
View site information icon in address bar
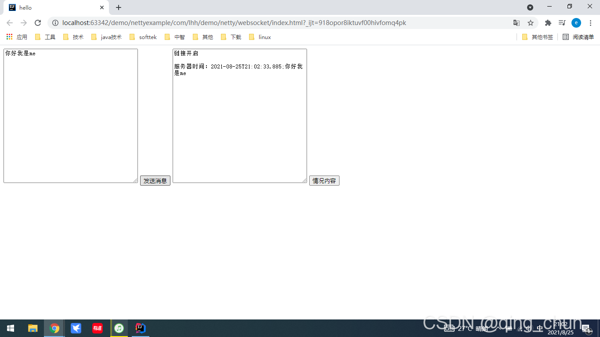pyautogui.click(x=55, y=23)
